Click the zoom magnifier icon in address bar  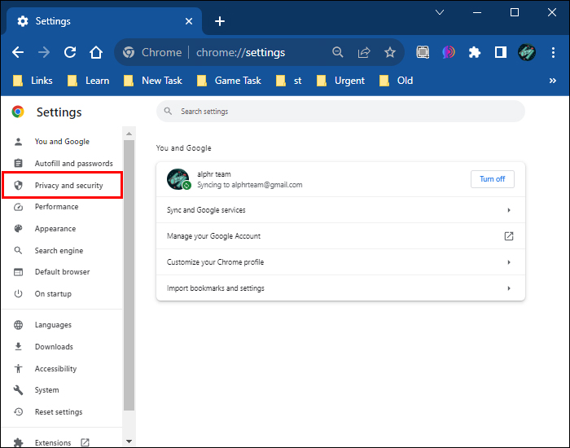(338, 52)
